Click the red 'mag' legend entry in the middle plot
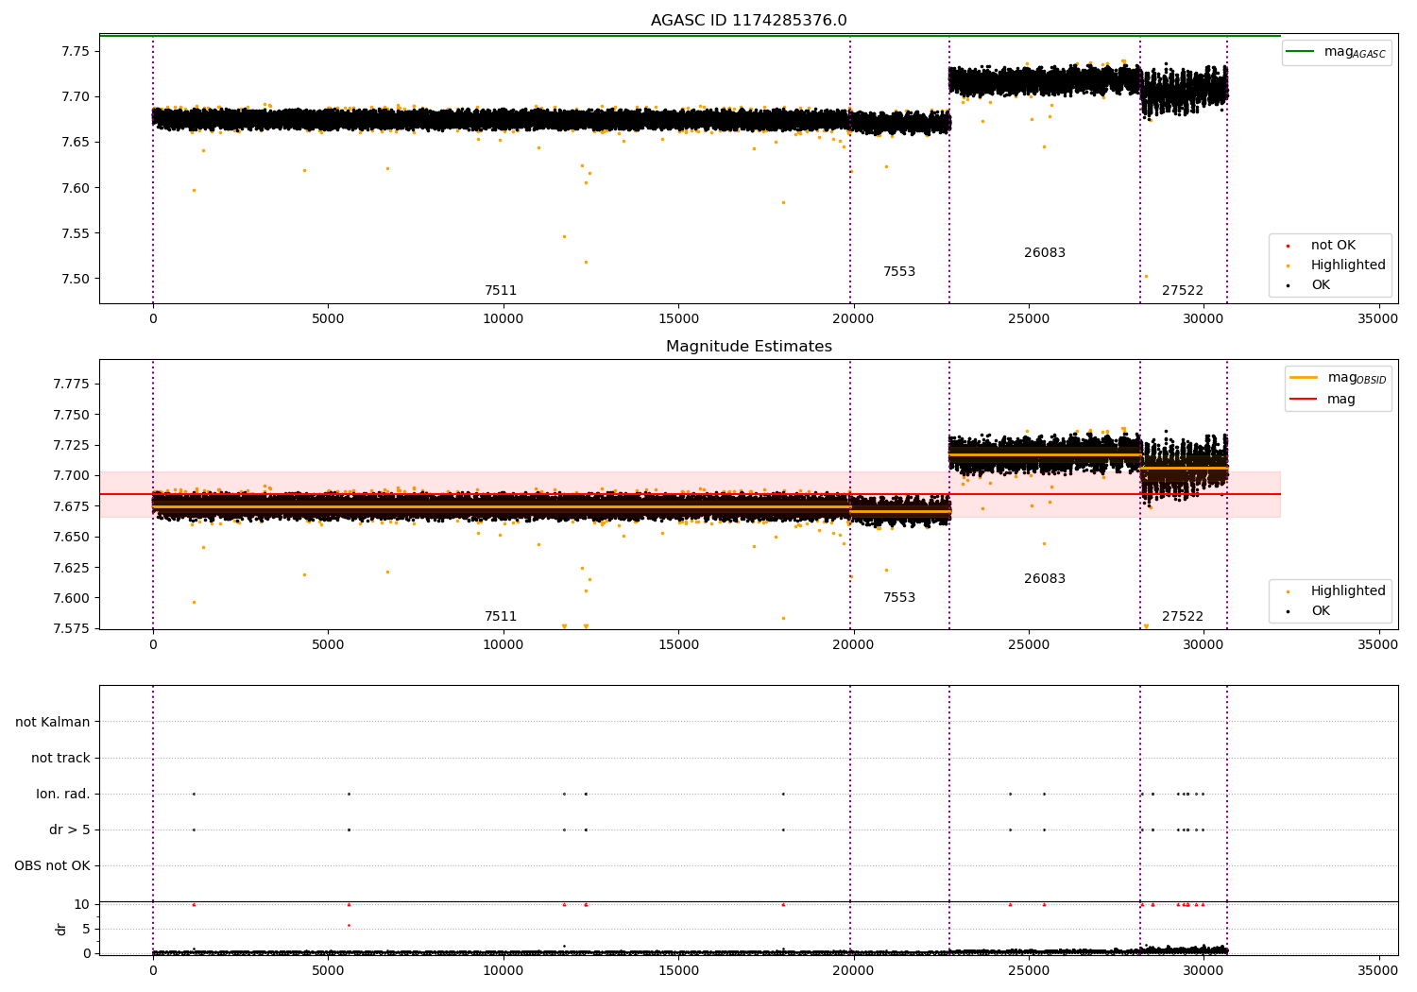The image size is (1417, 992). click(1323, 400)
